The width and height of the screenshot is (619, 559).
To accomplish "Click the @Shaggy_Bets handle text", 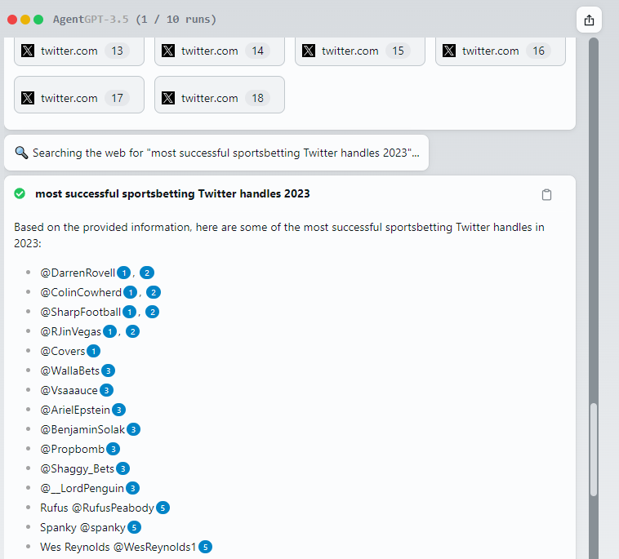I will (x=78, y=468).
